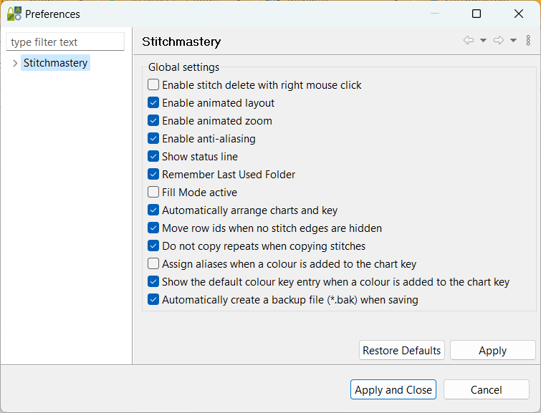Click the Apply button
The image size is (541, 413).
coord(492,350)
